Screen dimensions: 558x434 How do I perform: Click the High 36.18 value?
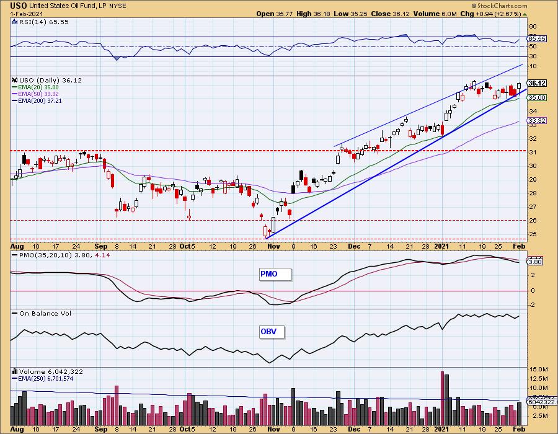click(x=313, y=14)
